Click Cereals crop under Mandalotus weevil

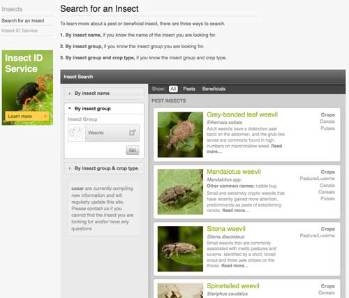[327, 192]
